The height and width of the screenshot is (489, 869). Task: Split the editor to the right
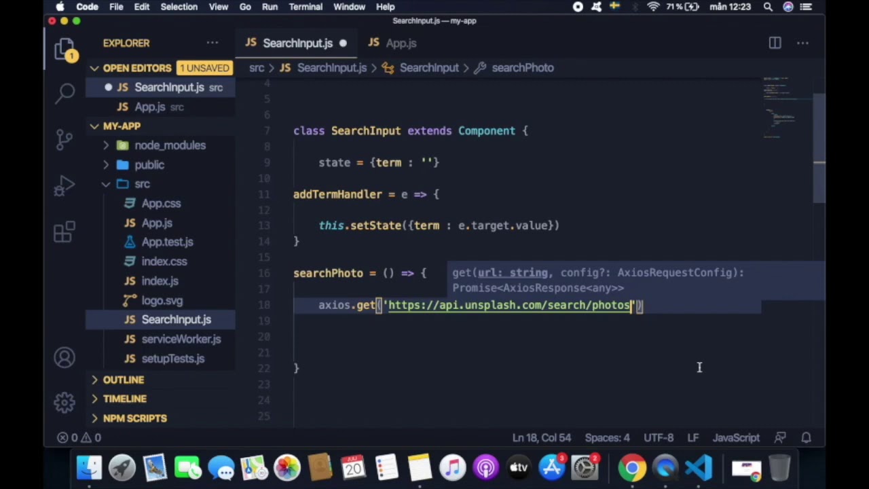(x=775, y=43)
